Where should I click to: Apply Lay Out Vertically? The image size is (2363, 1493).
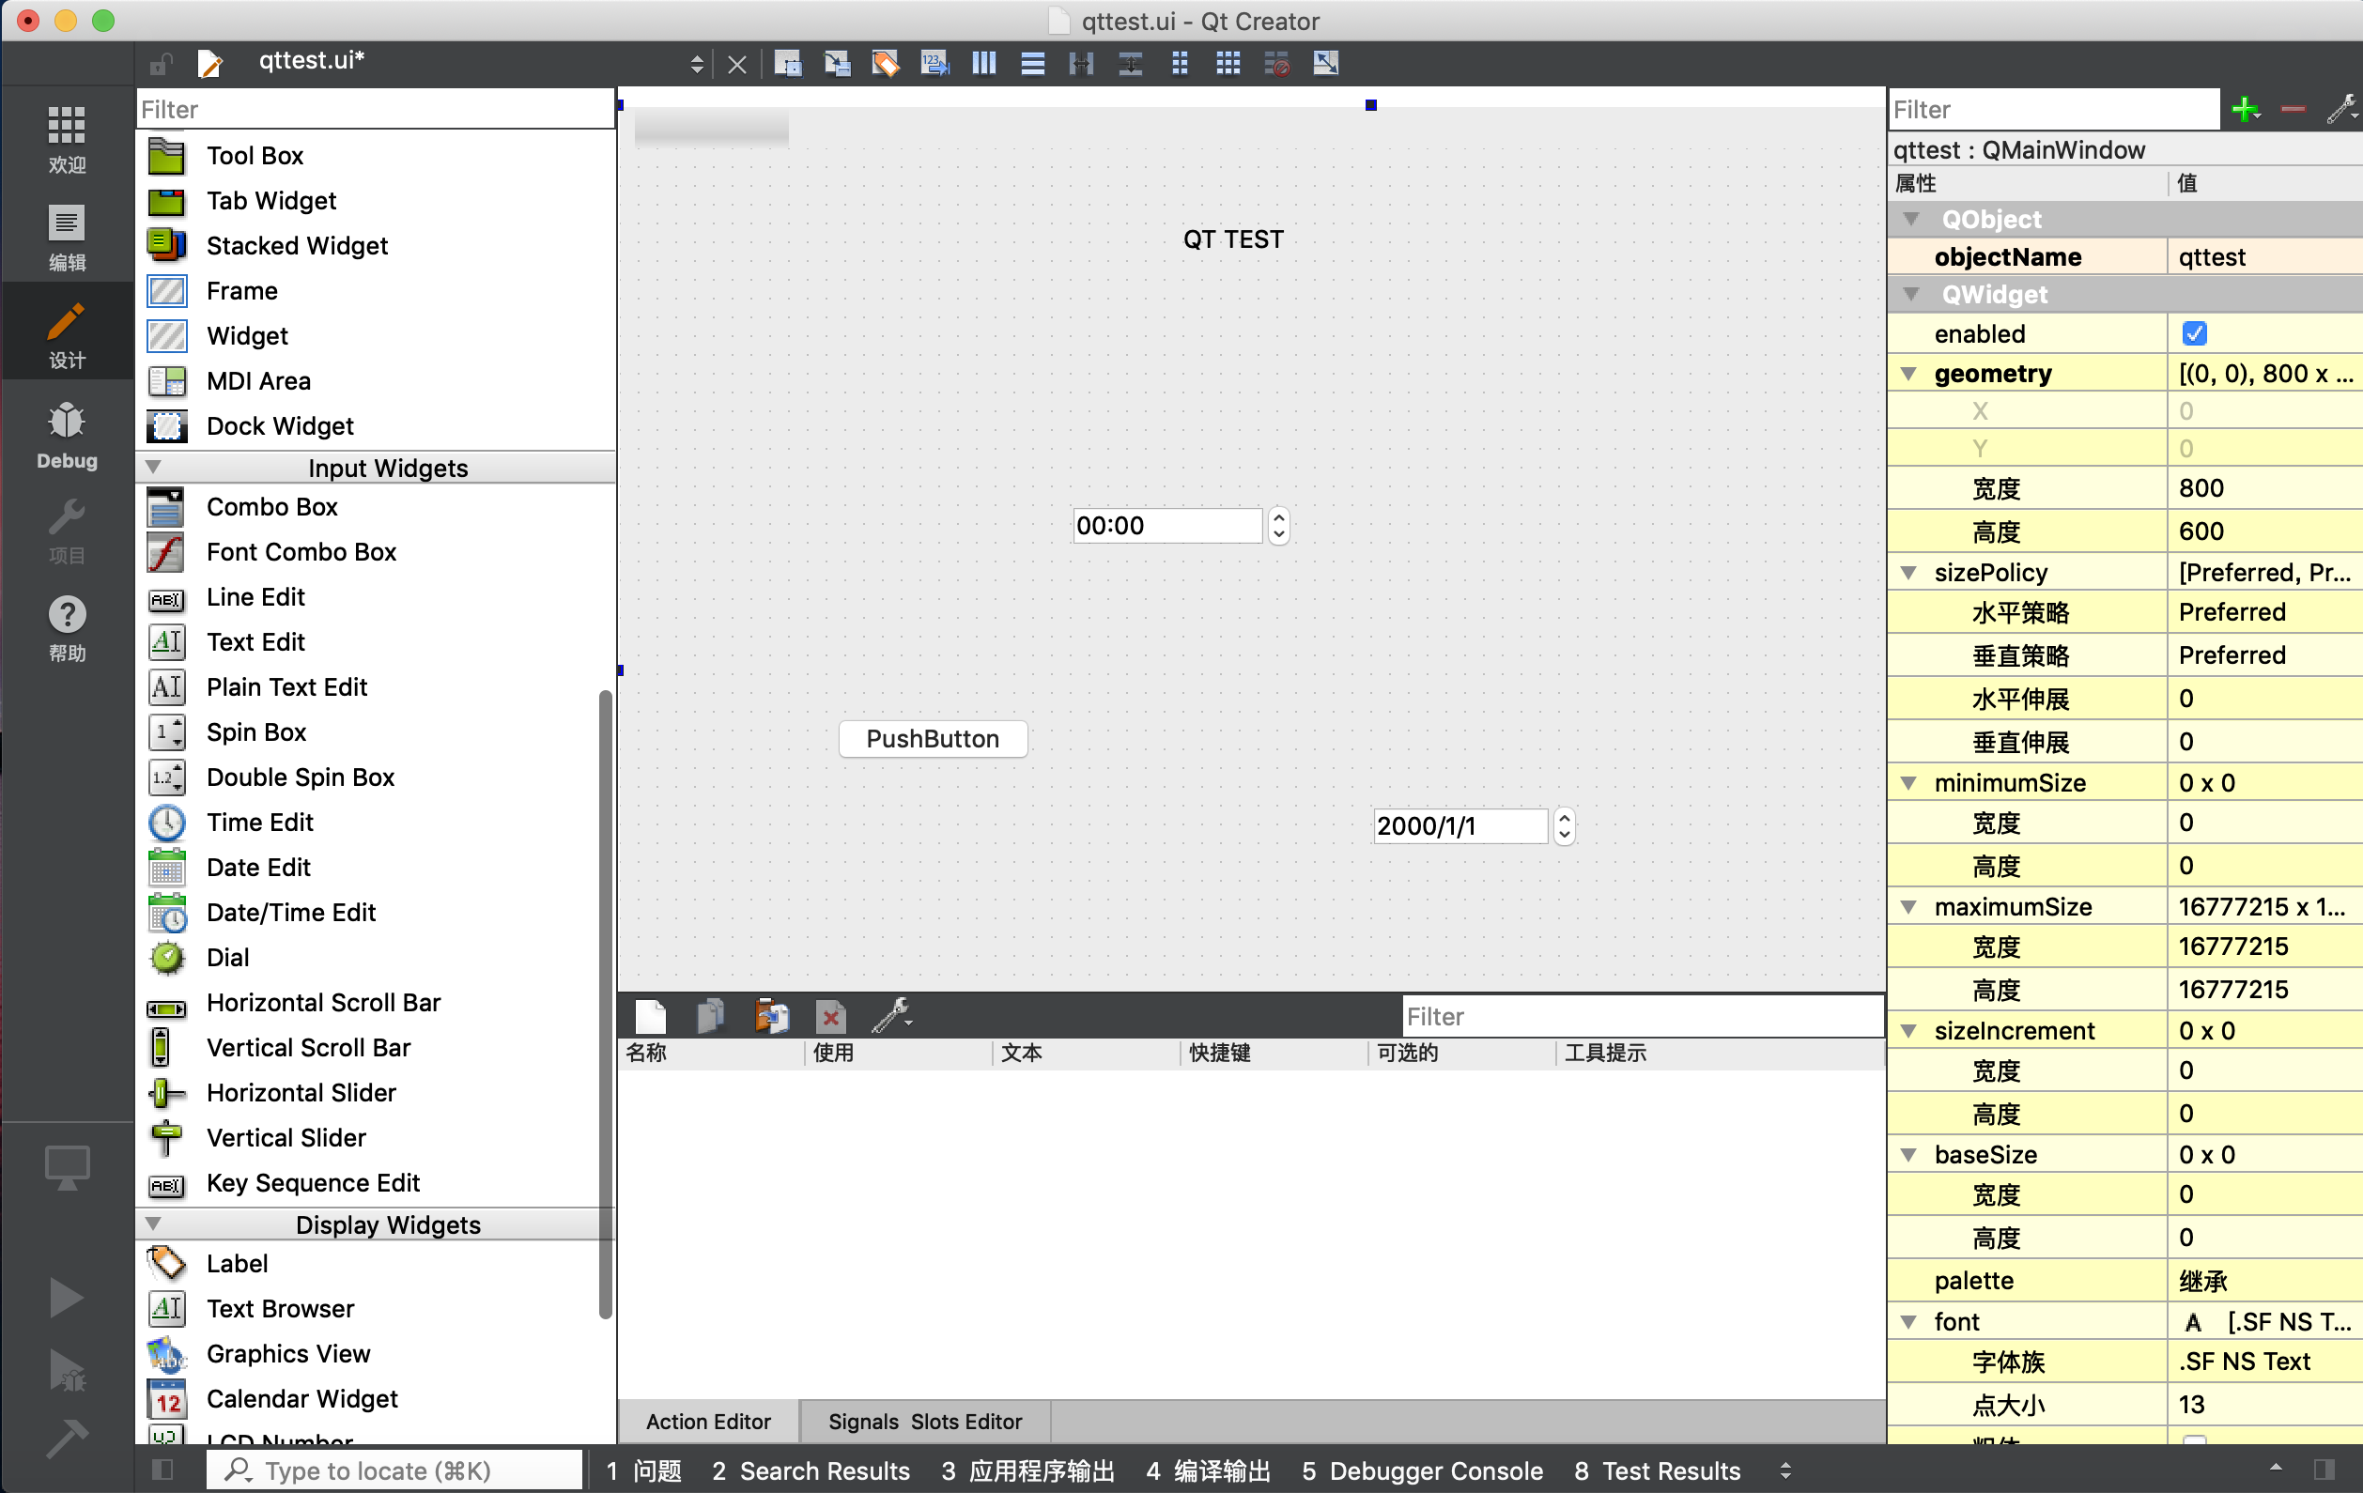click(1032, 64)
